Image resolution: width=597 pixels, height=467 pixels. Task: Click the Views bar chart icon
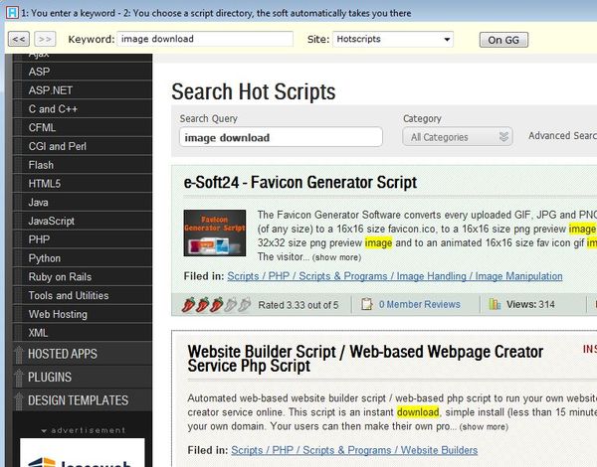[495, 304]
